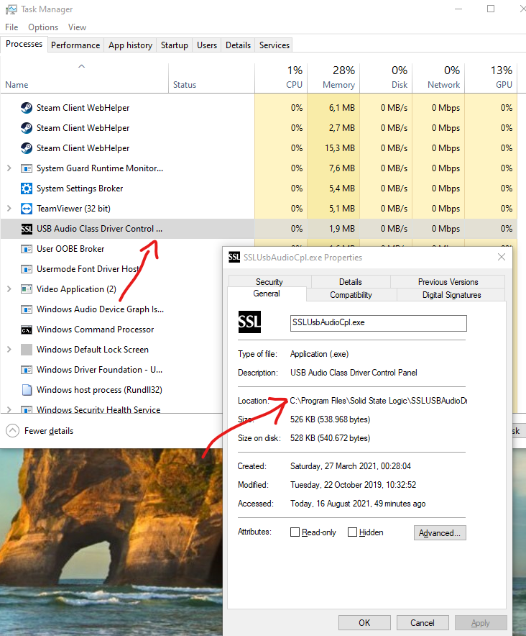Switch to the Details tab in Task Manager
This screenshot has height=636, width=526.
(x=238, y=45)
